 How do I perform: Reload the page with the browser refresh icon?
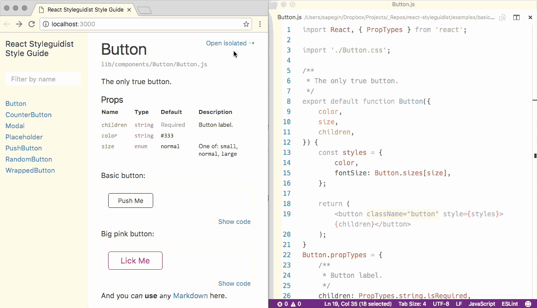[x=32, y=24]
